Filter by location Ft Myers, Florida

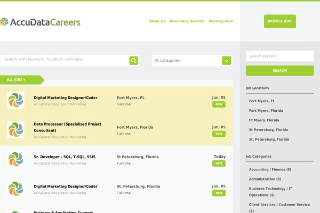click(264, 120)
